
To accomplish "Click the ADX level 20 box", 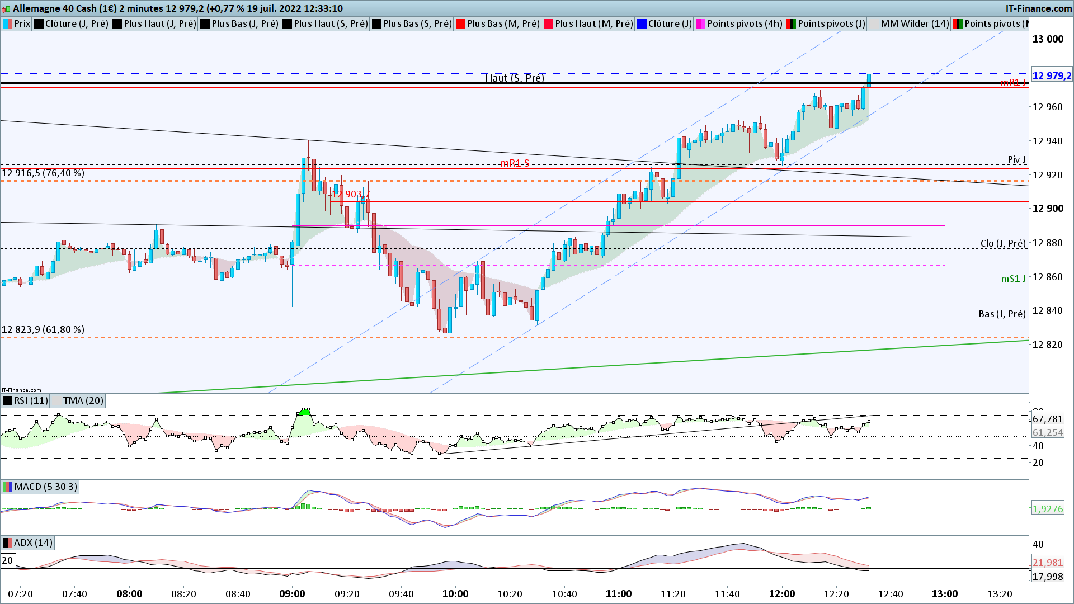I will [8, 560].
